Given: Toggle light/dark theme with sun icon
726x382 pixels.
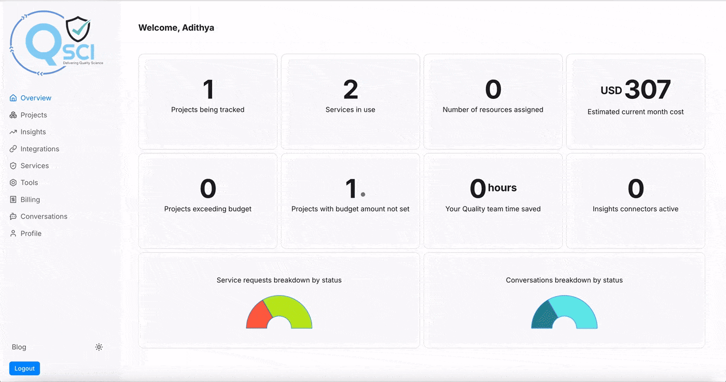Looking at the screenshot, I should click(99, 347).
